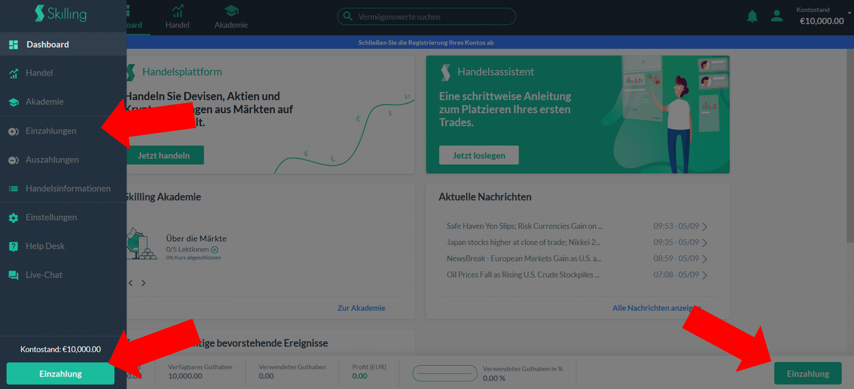
Task: Open Handel in the sidebar menu
Action: tap(39, 73)
